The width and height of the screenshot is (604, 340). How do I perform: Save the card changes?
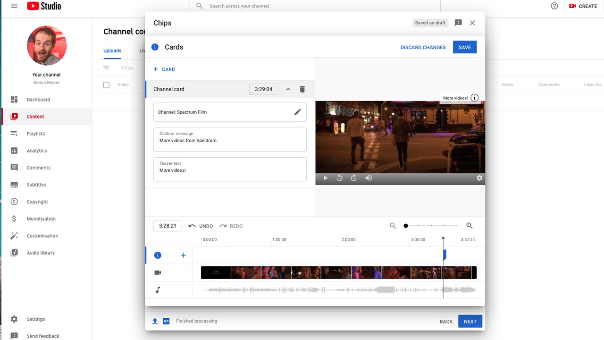click(x=464, y=47)
